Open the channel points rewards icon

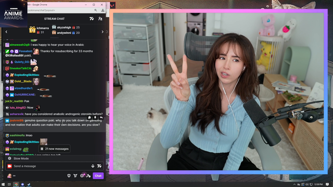[x=75, y=176]
